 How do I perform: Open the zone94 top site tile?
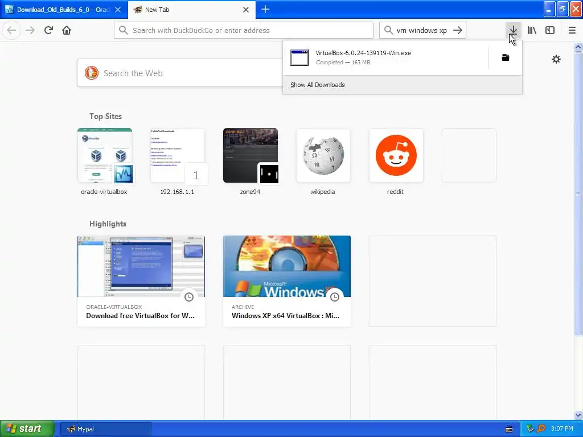pyautogui.click(x=251, y=162)
